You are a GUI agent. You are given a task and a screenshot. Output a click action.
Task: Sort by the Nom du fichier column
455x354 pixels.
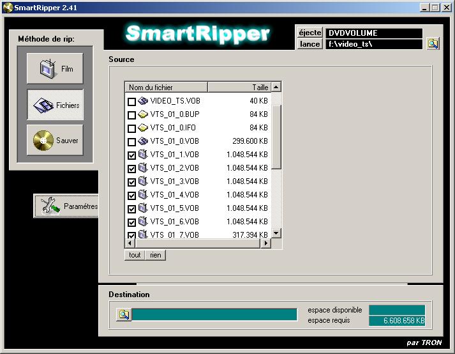pos(166,87)
